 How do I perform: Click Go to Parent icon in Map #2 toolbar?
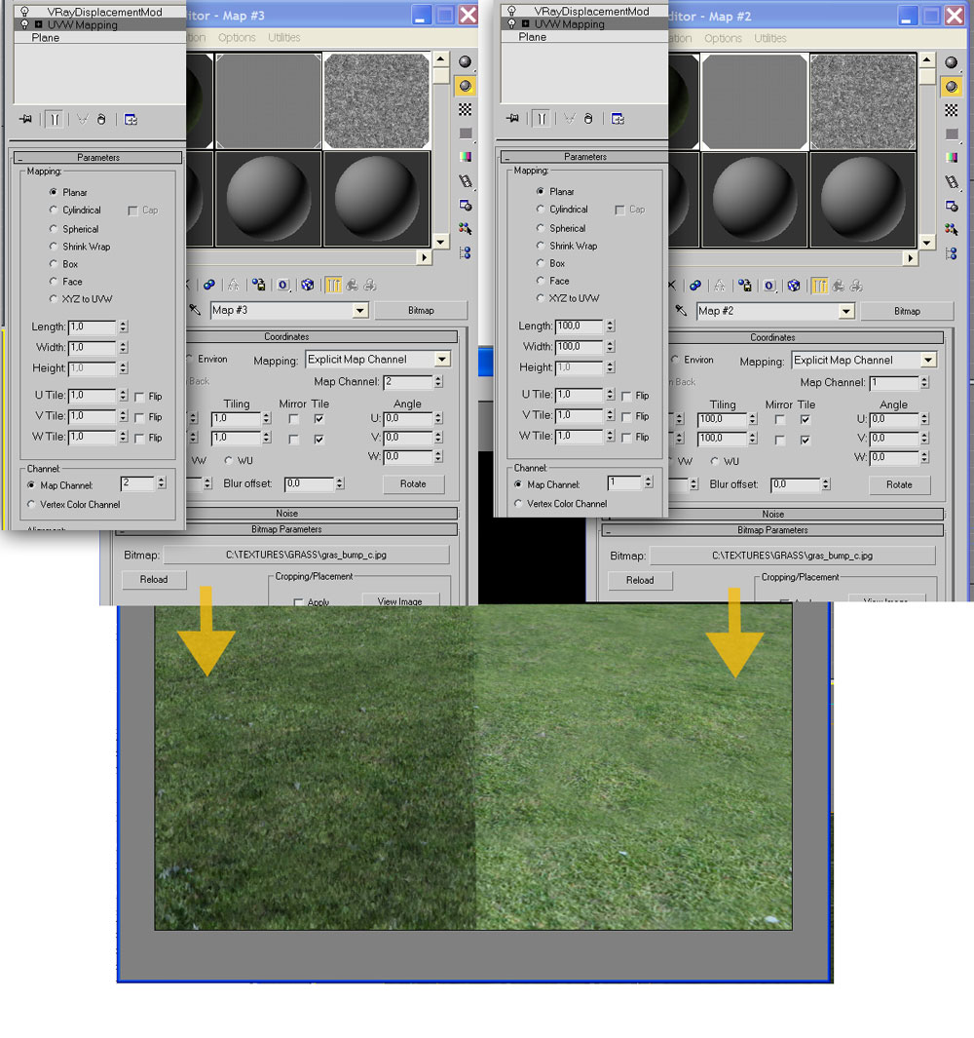click(839, 286)
